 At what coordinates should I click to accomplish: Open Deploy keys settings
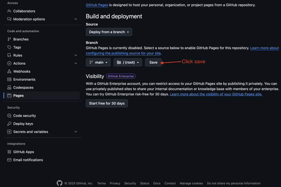coord(43,123)
